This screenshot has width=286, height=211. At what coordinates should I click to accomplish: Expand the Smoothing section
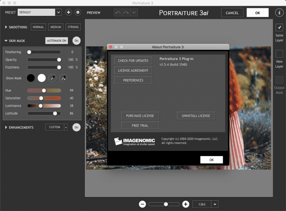[x=6, y=27]
